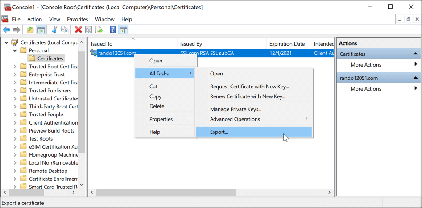Open Advanced Operations submenu

coord(235,119)
